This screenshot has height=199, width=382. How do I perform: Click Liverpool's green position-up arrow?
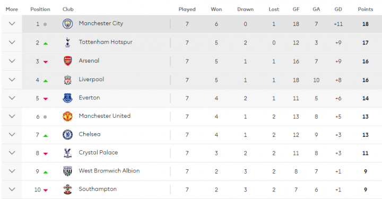click(46, 81)
